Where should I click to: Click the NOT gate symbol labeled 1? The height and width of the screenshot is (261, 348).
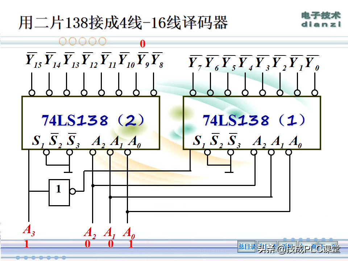(x=59, y=192)
